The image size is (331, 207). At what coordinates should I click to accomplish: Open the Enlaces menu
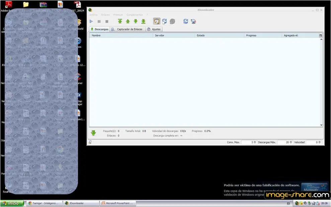(x=105, y=15)
